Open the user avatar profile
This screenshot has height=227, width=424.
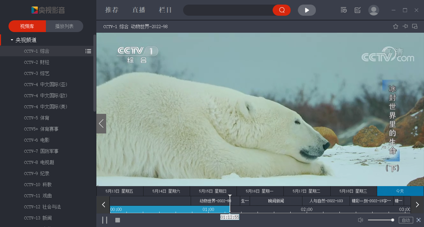[x=374, y=10]
